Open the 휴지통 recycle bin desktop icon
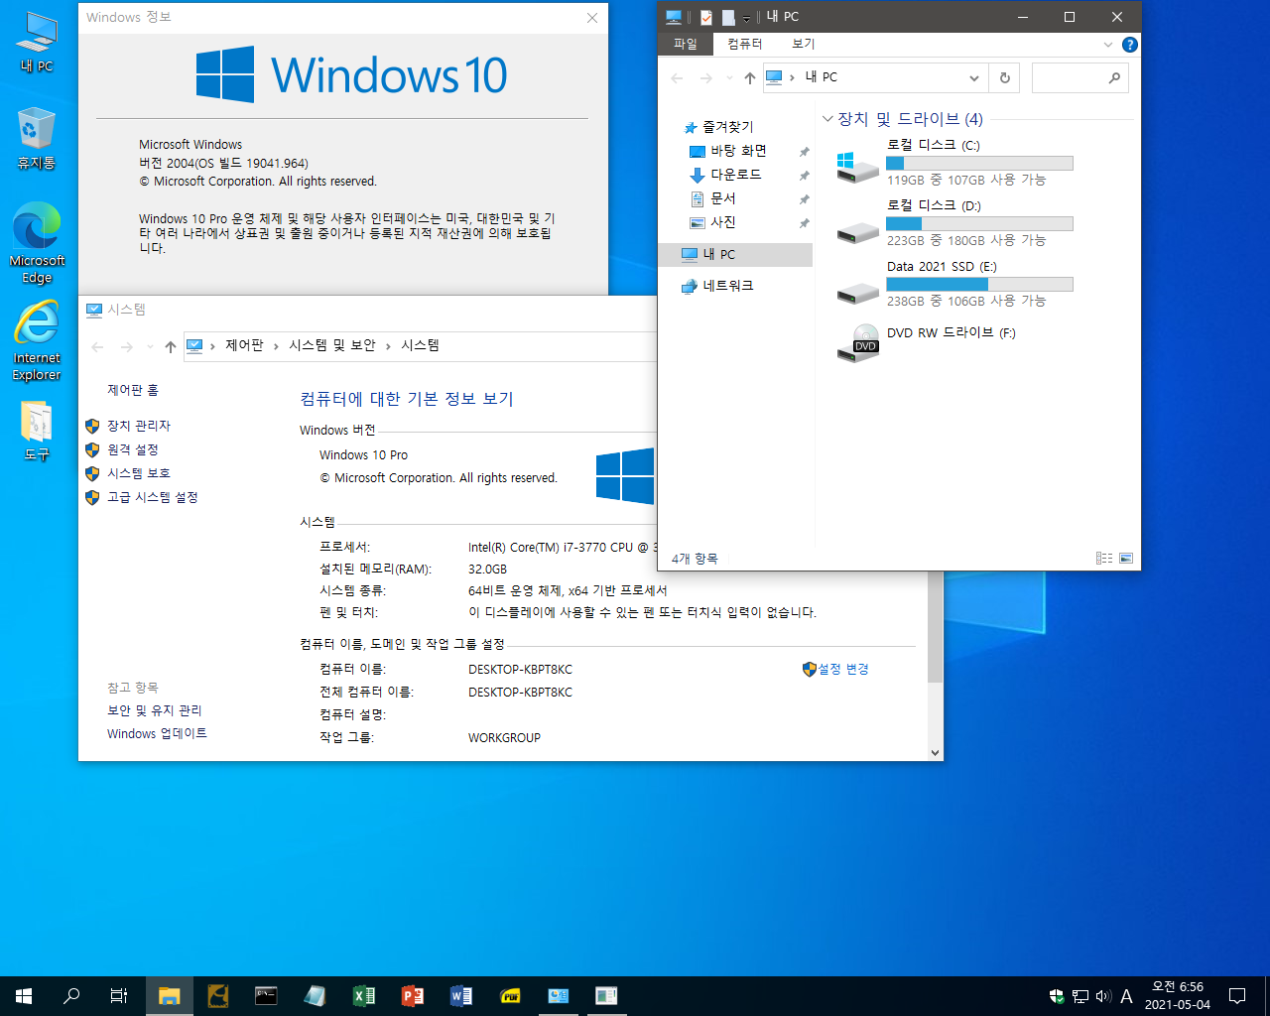The image size is (1270, 1016). (37, 139)
